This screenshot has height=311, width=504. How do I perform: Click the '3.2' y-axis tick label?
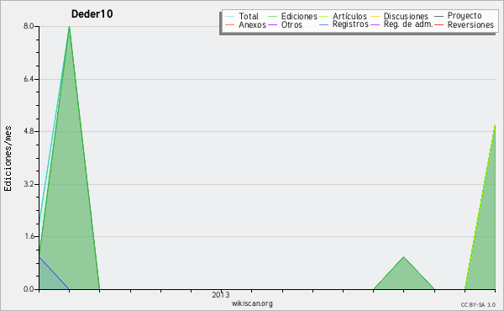(29, 184)
